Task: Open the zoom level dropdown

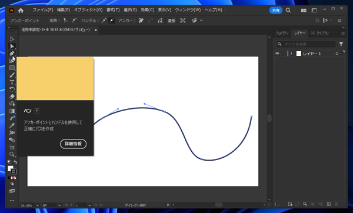Action: 38,205
